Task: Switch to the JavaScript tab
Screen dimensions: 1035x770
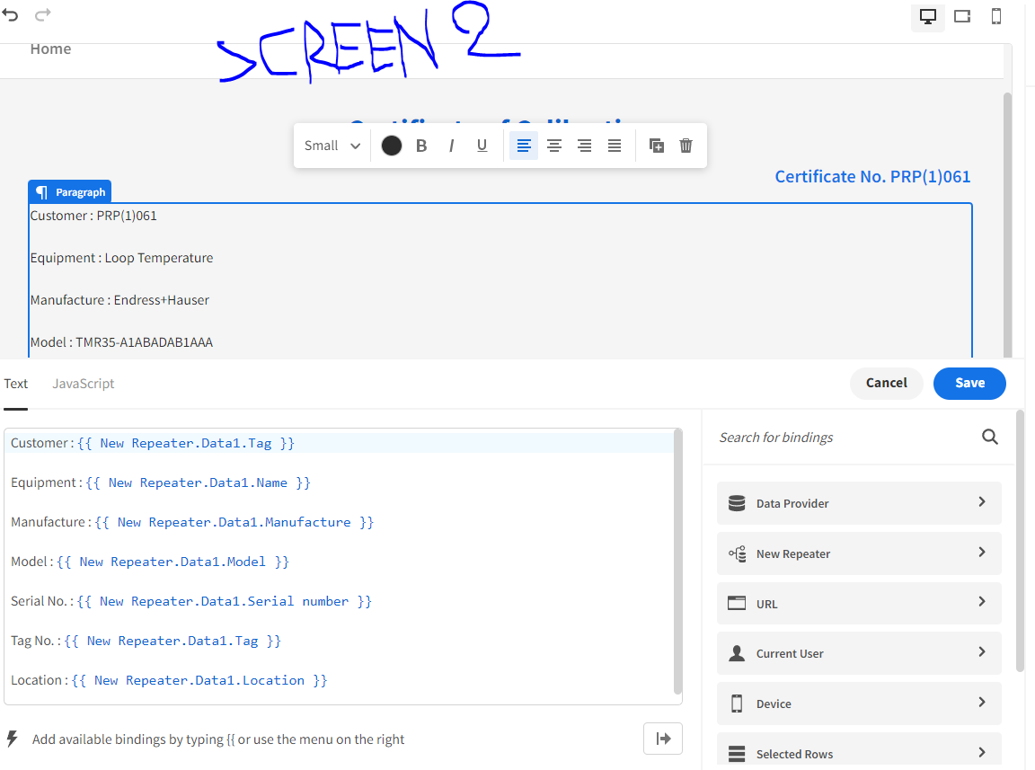Action: 83,384
